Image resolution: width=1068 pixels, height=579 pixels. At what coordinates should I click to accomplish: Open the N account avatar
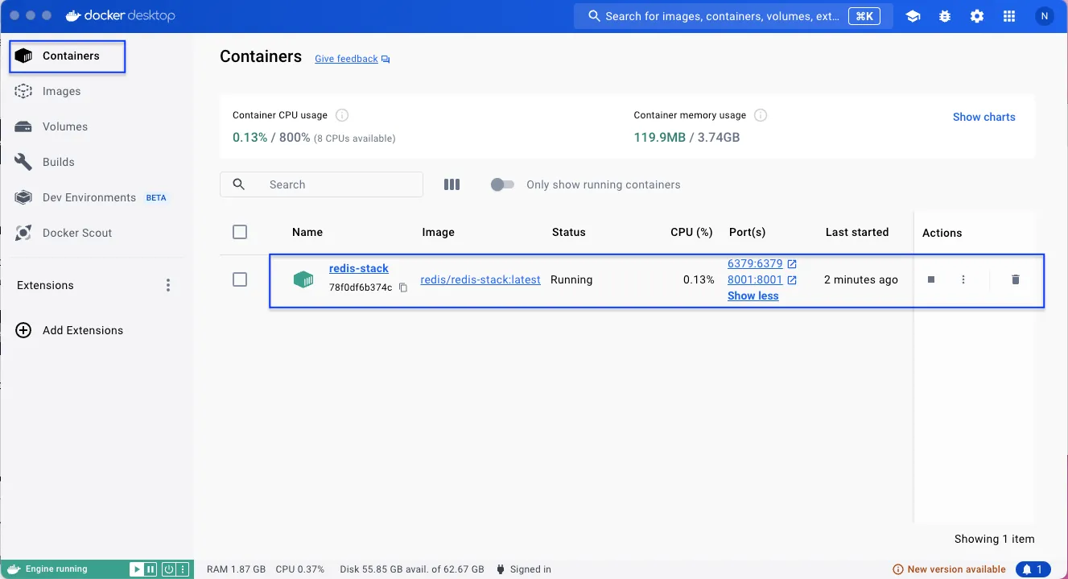(x=1045, y=16)
